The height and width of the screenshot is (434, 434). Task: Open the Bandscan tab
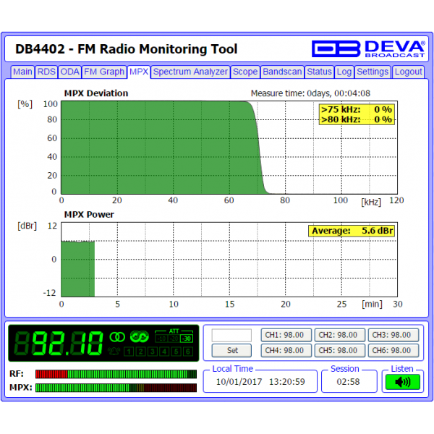(x=282, y=72)
